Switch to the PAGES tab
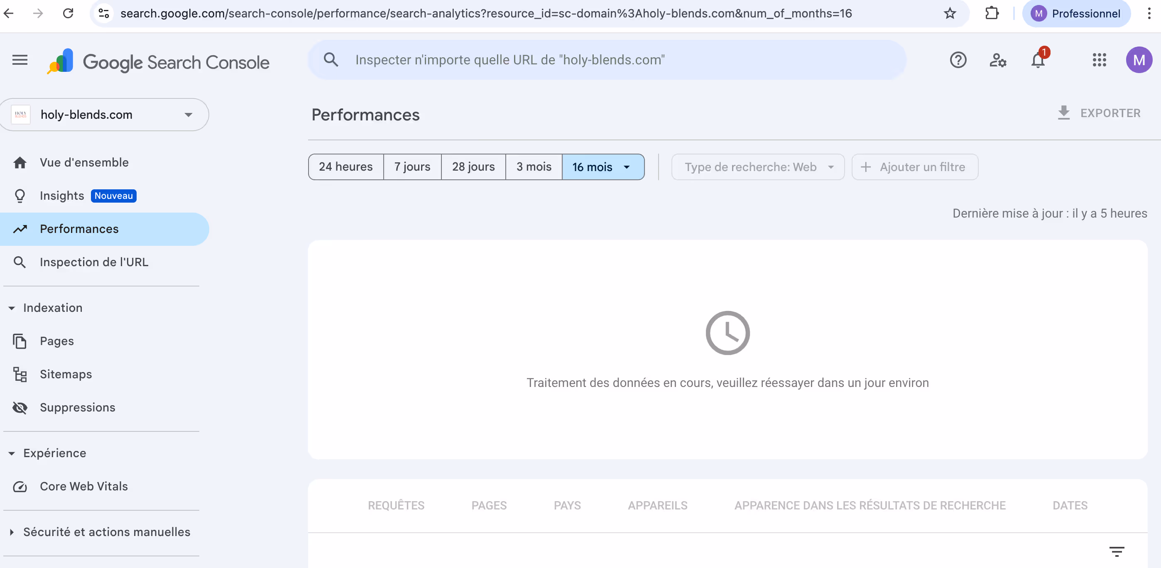This screenshot has height=568, width=1161. point(489,505)
